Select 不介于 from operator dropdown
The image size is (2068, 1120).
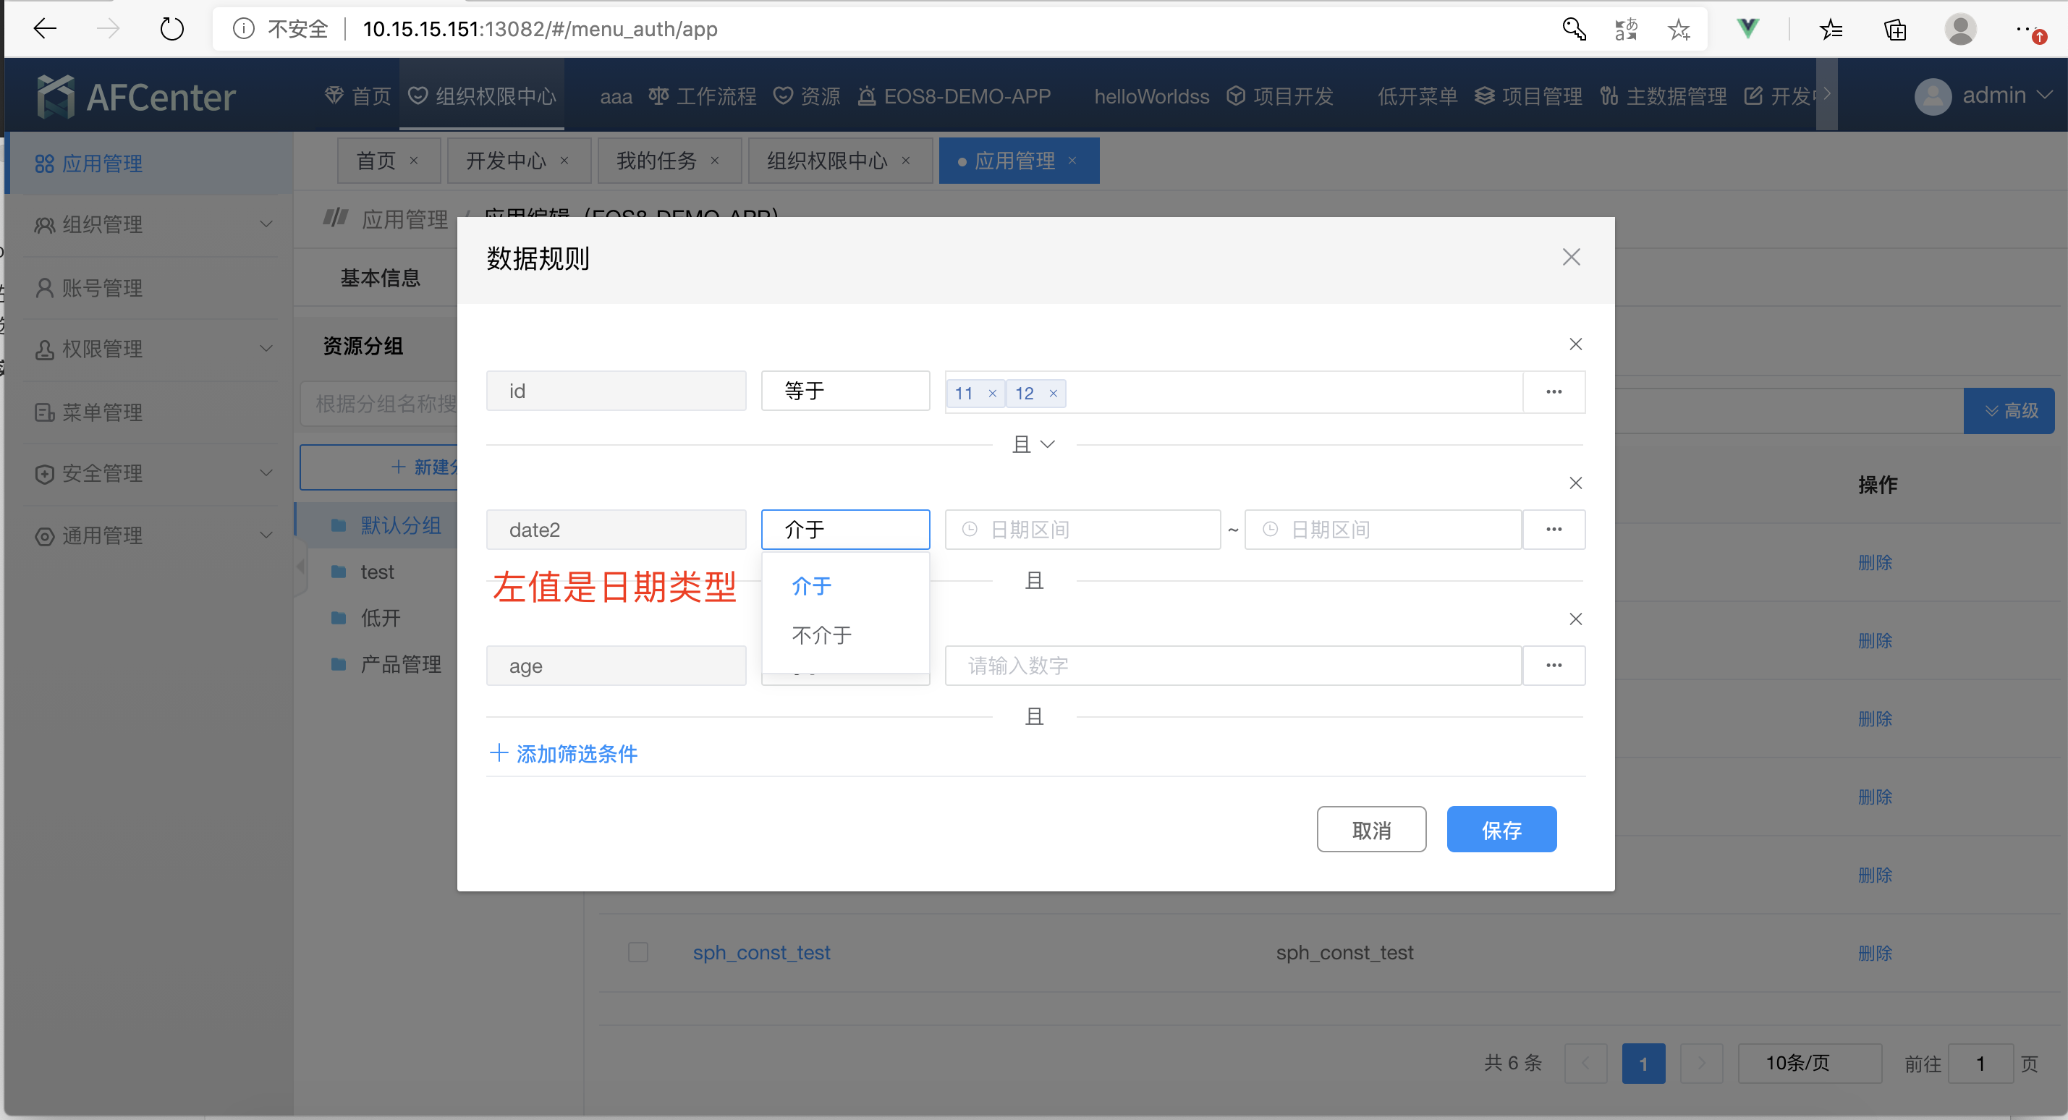click(822, 636)
